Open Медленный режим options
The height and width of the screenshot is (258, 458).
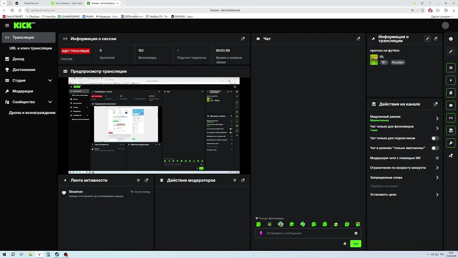tap(404, 118)
